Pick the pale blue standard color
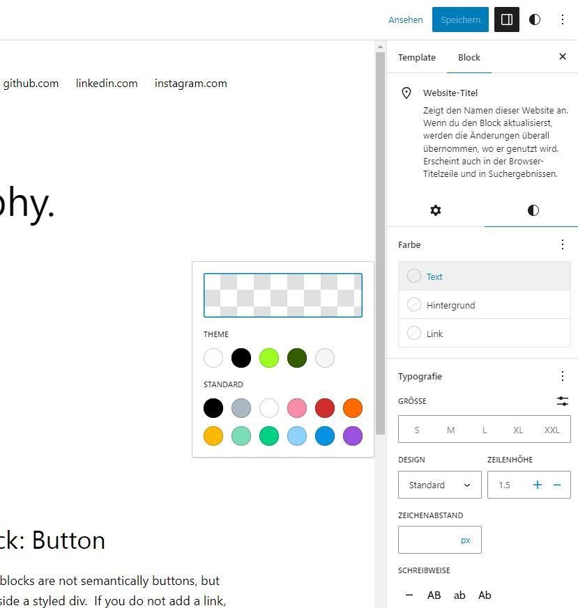This screenshot has width=578, height=608. click(297, 436)
